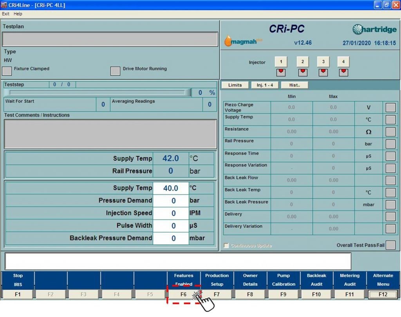Click the red indicator under Injector 3
The image size is (401, 317).
click(323, 72)
